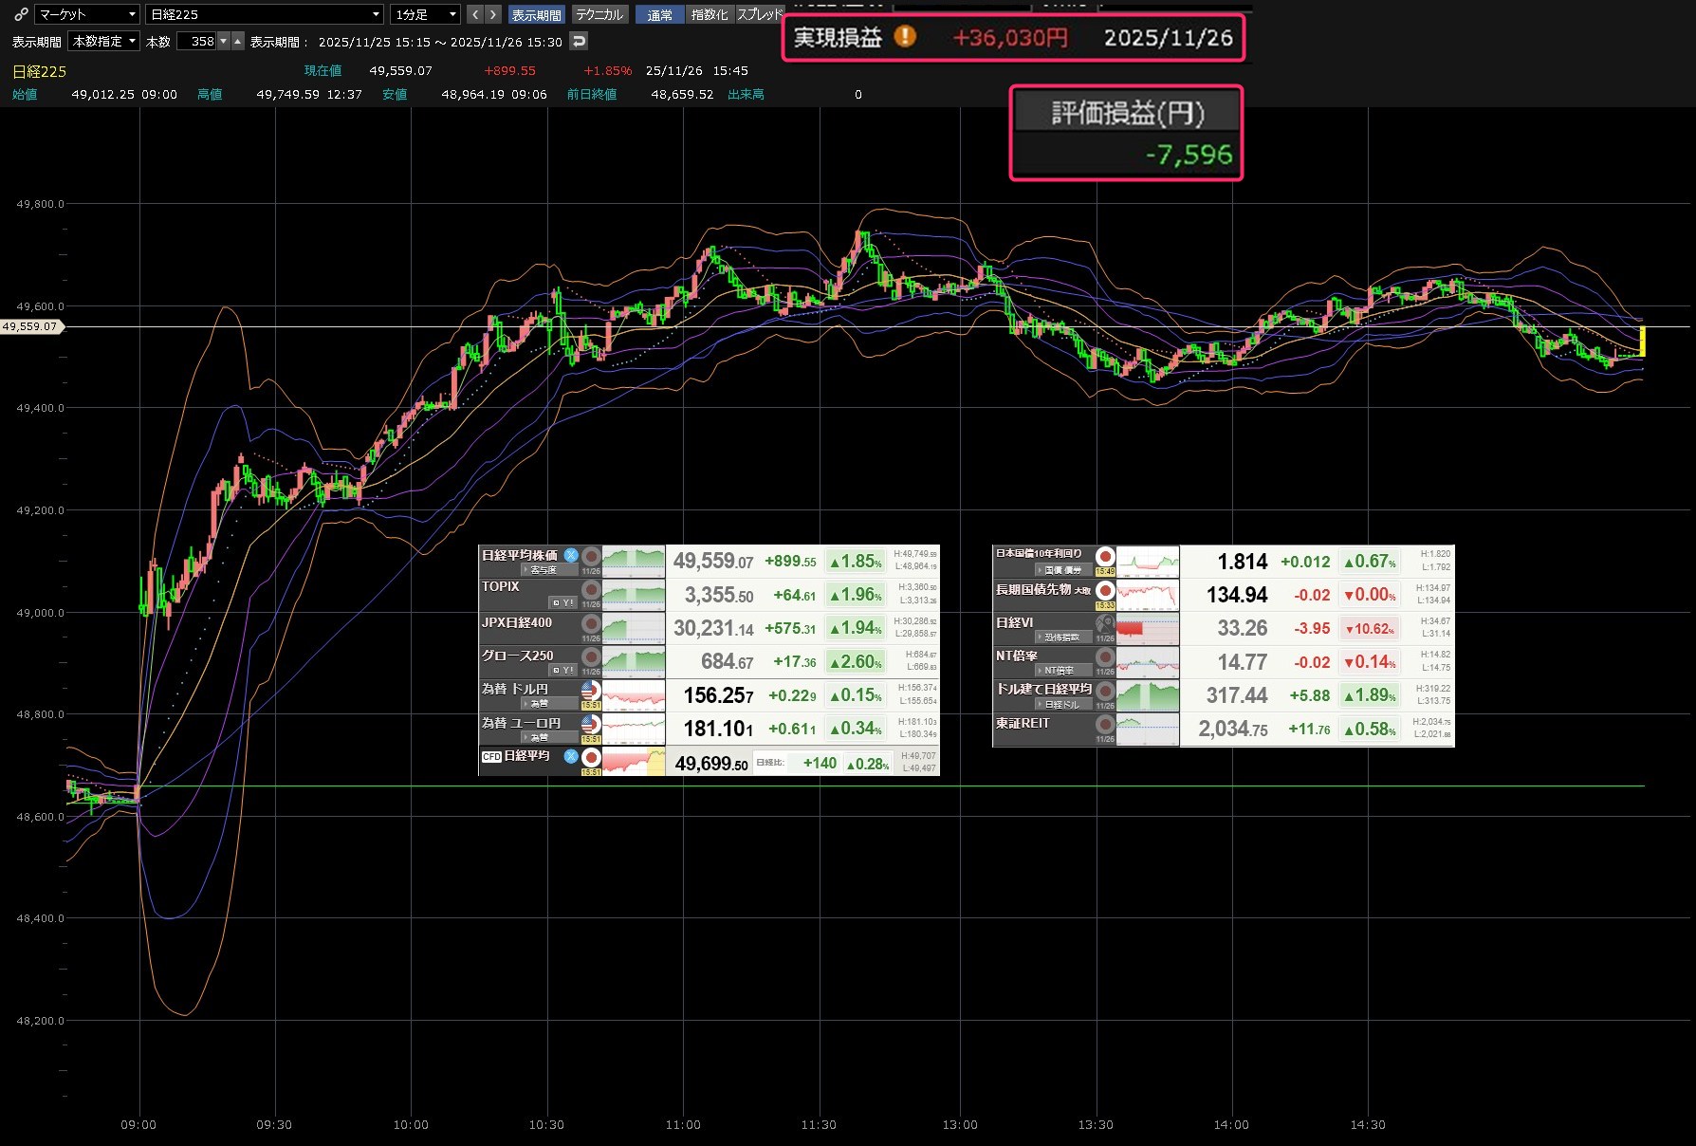Go to previous chart with left arrow

point(475,14)
